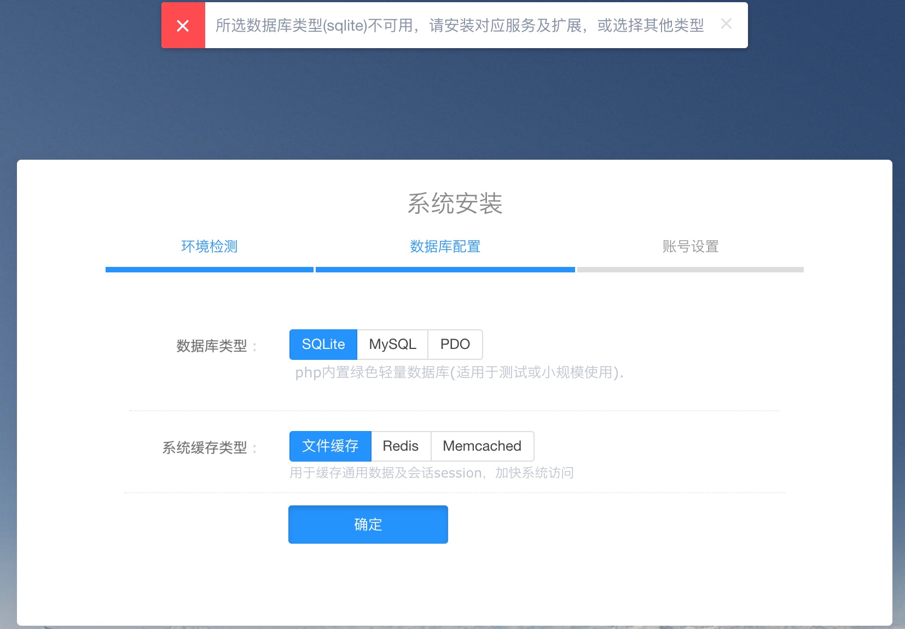Click the blue progress bar under 环境检测
Screen dimensions: 905x629
(209, 270)
